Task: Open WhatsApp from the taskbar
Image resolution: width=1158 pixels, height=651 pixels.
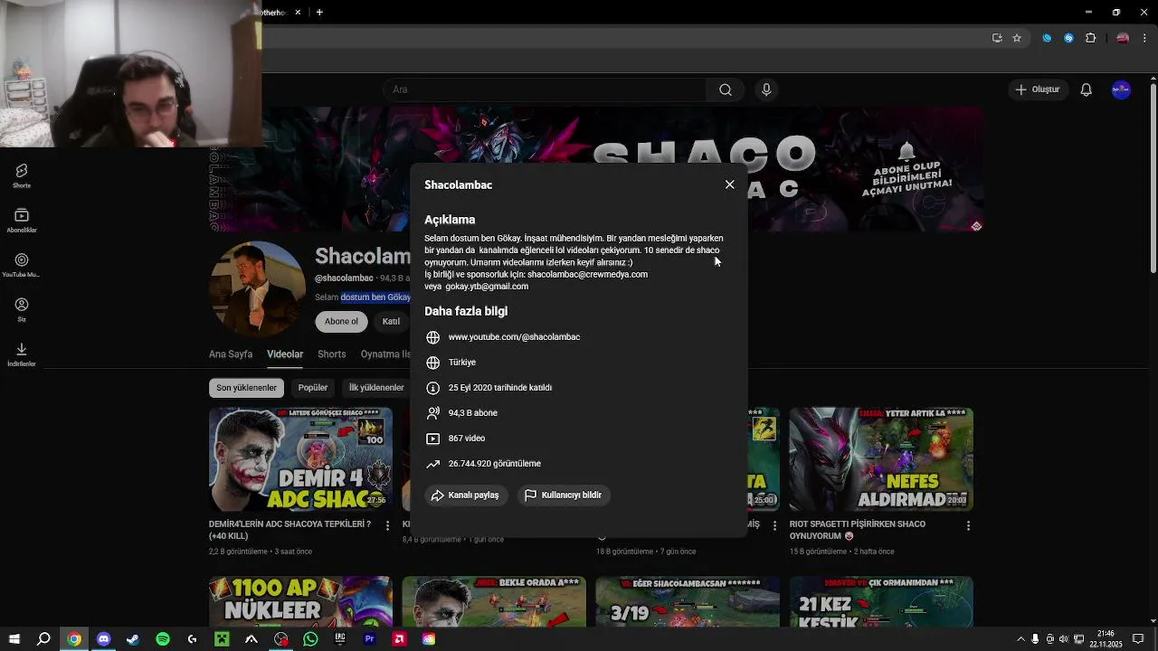Action: 310,639
